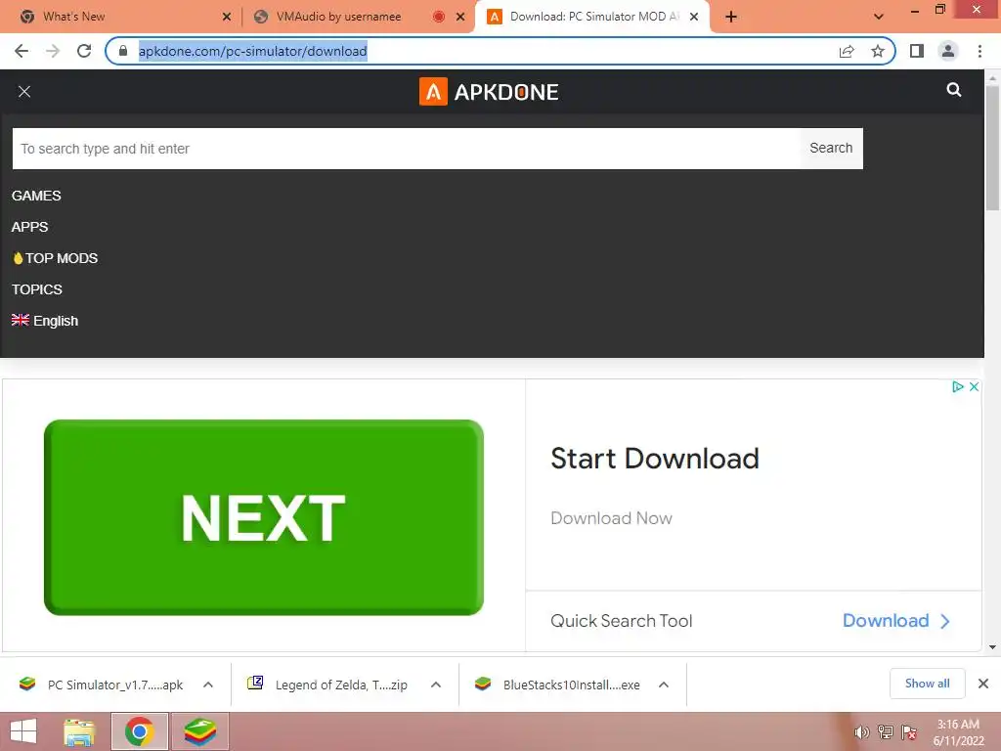Image resolution: width=1001 pixels, height=751 pixels.
Task: Go back to the previous page
Action: click(x=22, y=51)
